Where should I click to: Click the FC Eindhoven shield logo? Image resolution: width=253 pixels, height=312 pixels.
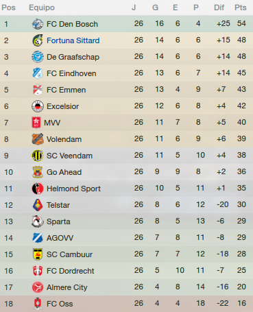point(38,73)
